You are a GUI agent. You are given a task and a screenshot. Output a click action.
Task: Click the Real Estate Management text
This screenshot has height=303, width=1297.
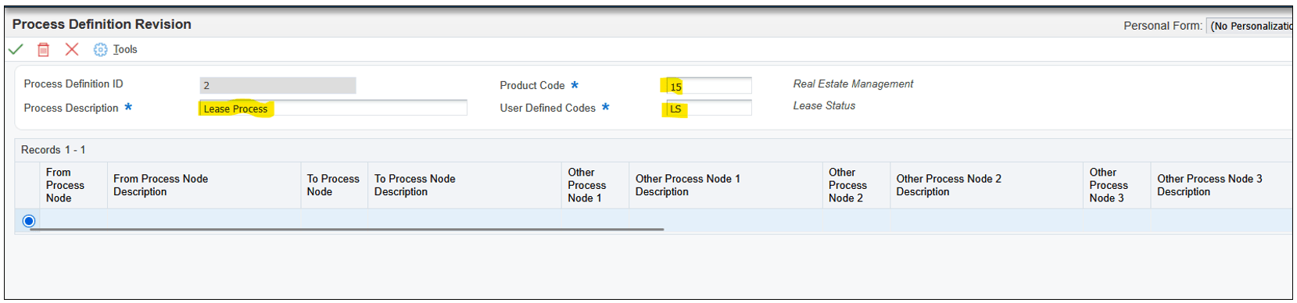pos(853,84)
